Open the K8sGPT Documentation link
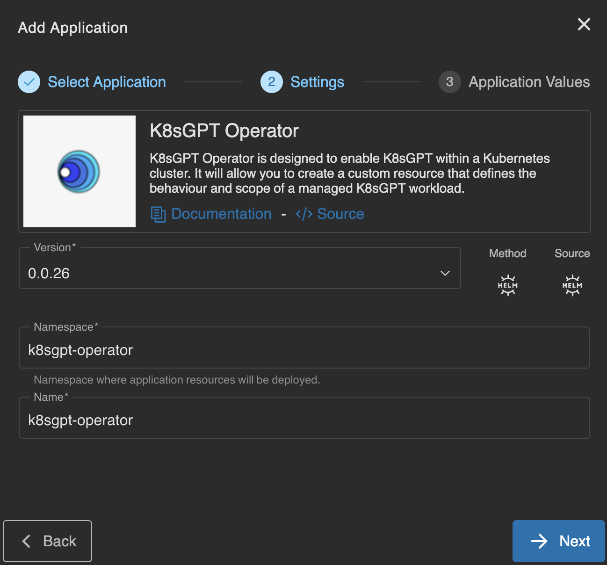This screenshot has height=565, width=607. point(221,214)
